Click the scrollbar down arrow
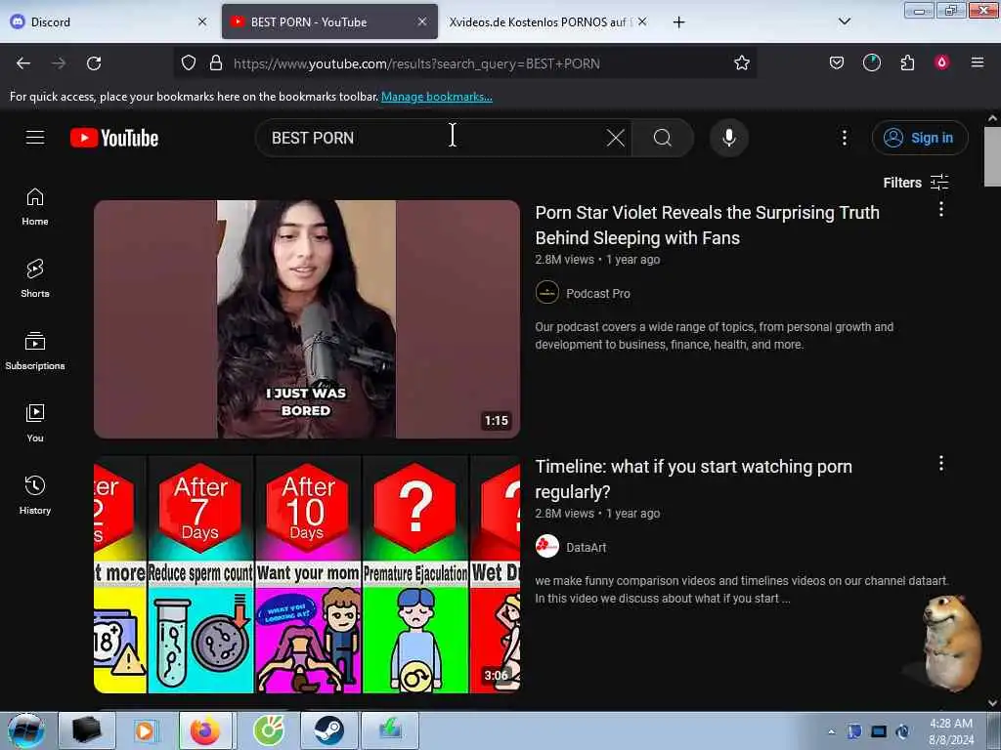1001x750 pixels. pyautogui.click(x=992, y=702)
